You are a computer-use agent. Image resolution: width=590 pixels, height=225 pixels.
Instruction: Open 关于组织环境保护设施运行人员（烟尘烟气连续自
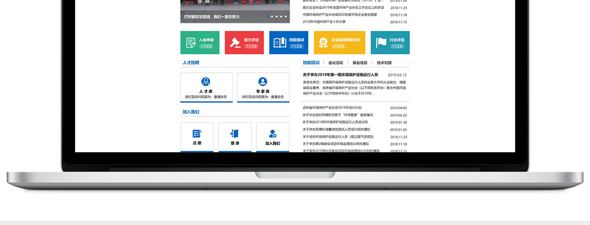(338, 137)
